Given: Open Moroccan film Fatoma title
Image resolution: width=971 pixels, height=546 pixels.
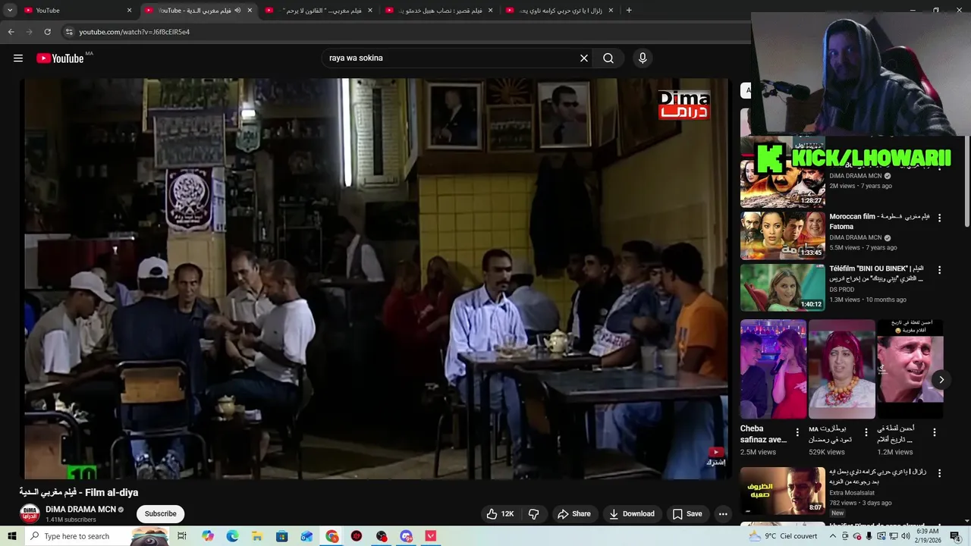Looking at the screenshot, I should point(879,221).
